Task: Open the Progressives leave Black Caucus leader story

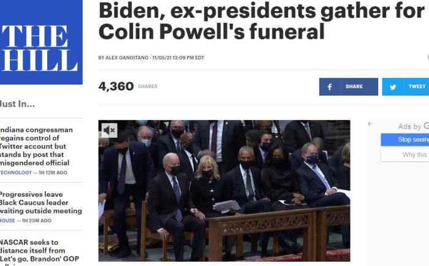Action: [x=40, y=202]
